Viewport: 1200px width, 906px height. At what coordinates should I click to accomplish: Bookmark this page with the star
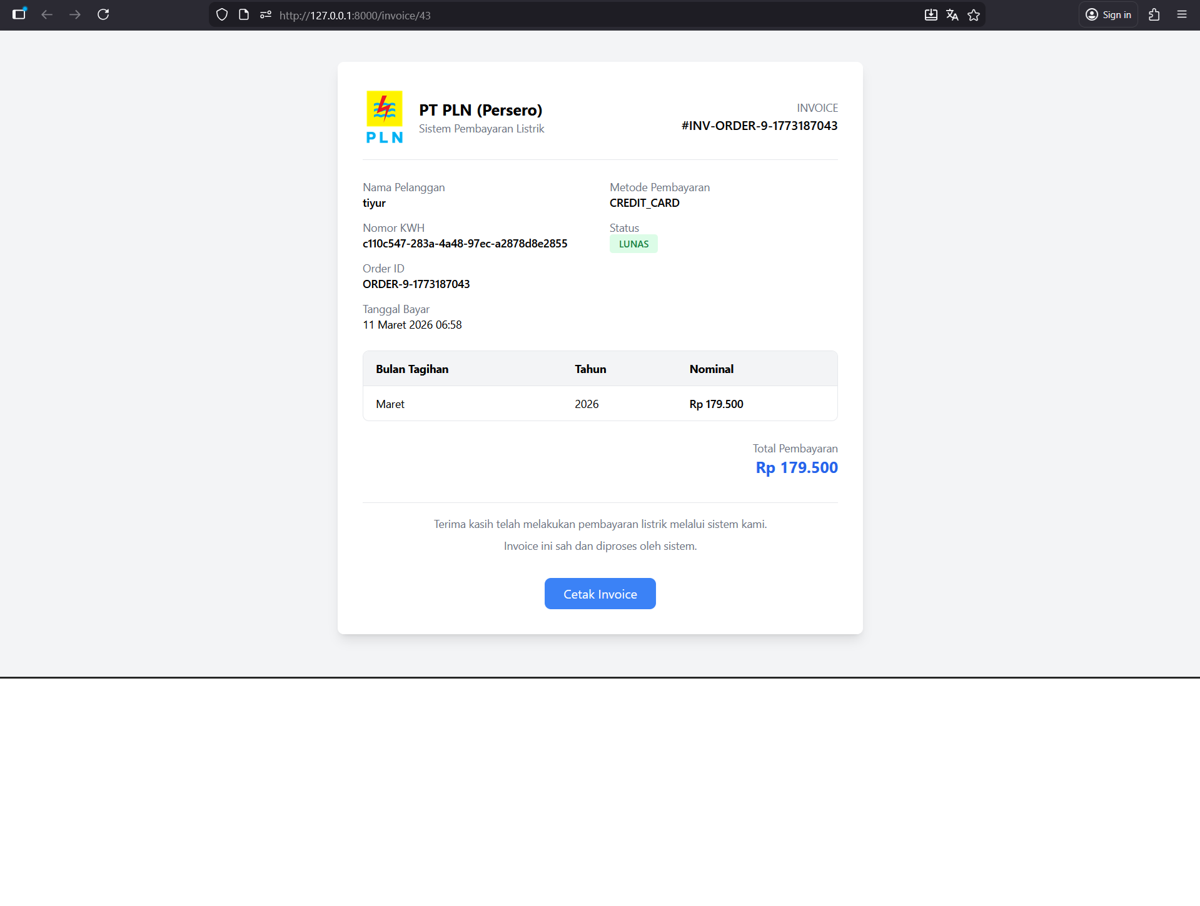[974, 15]
